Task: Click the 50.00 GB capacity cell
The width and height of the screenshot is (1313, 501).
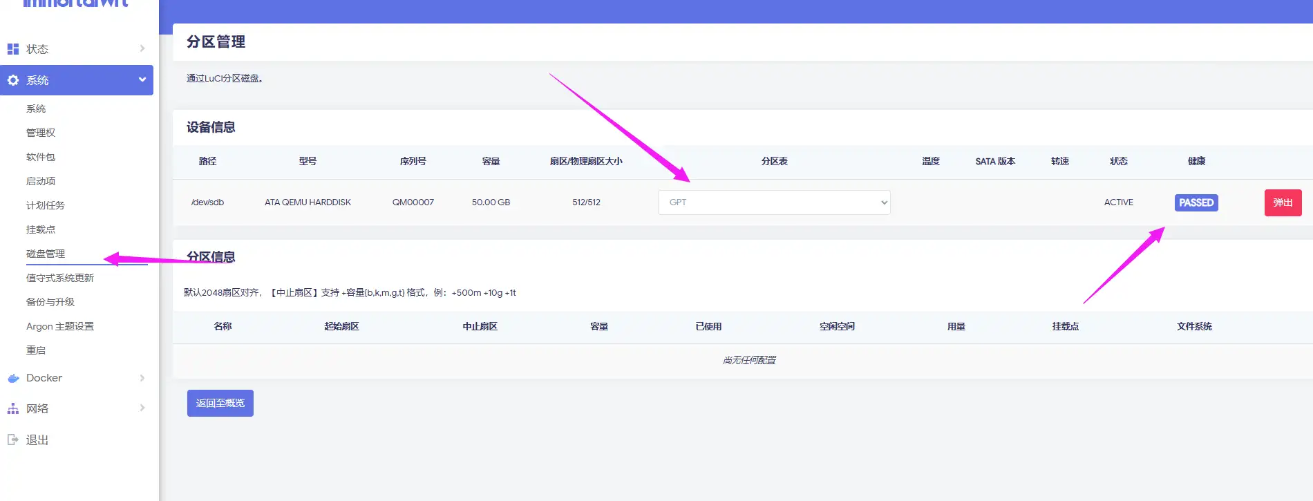Action: tap(491, 202)
